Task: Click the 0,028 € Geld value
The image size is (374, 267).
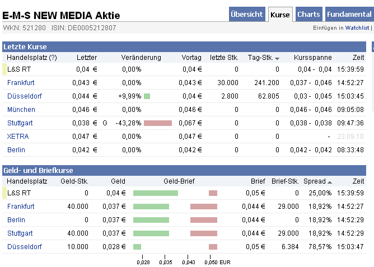Action: point(114,247)
